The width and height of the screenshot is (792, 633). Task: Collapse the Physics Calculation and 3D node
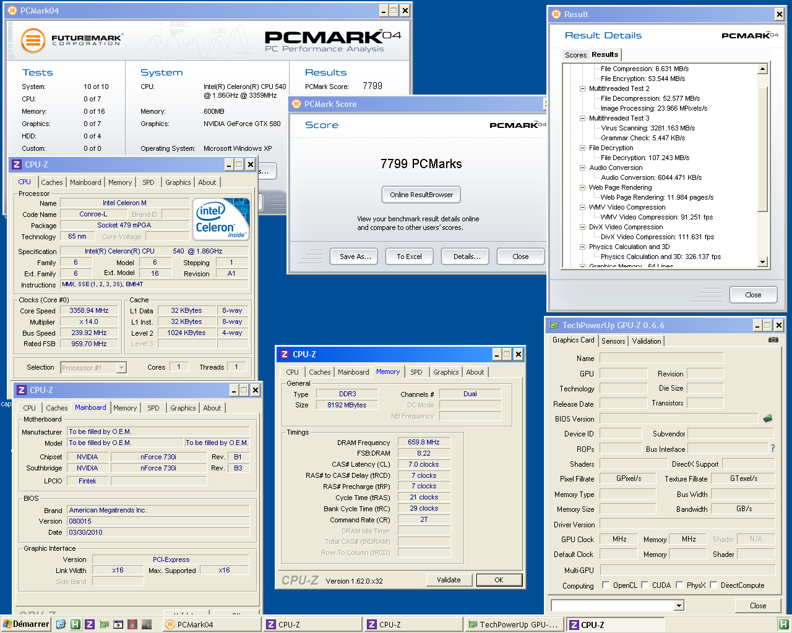tap(582, 247)
